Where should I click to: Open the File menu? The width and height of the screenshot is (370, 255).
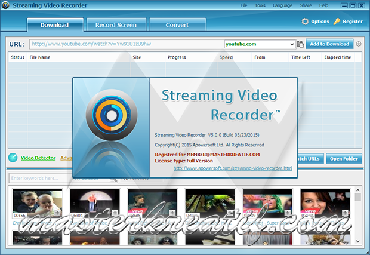click(243, 5)
